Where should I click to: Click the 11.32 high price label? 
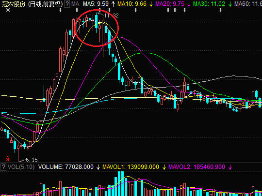[x=112, y=15]
